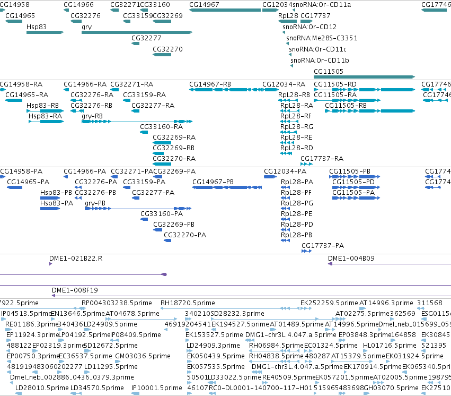Click the CG33160-PA protein feature
451x396 pixels.
[144, 219]
